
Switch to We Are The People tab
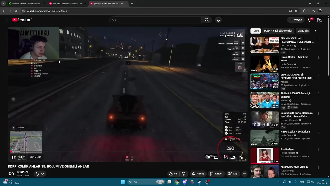[x=65, y=4]
